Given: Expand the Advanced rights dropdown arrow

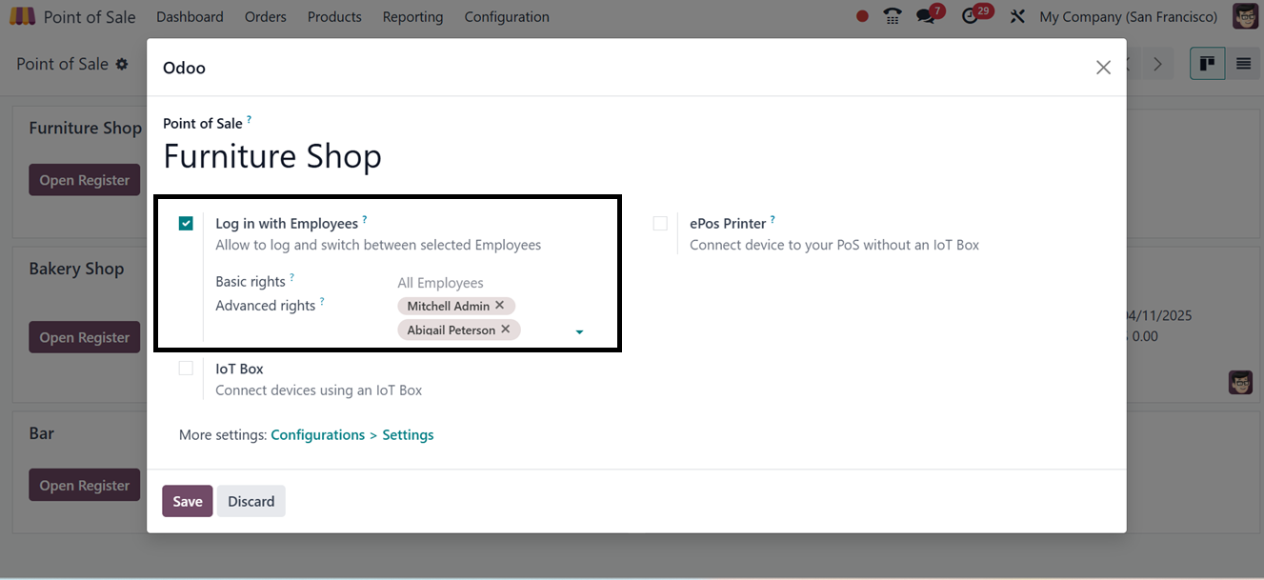Looking at the screenshot, I should (x=579, y=332).
